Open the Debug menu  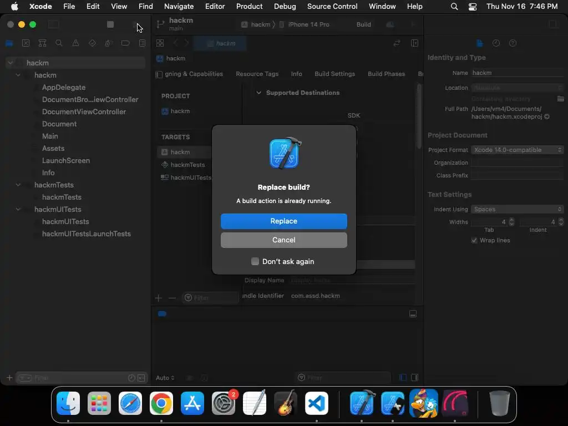pyautogui.click(x=285, y=6)
